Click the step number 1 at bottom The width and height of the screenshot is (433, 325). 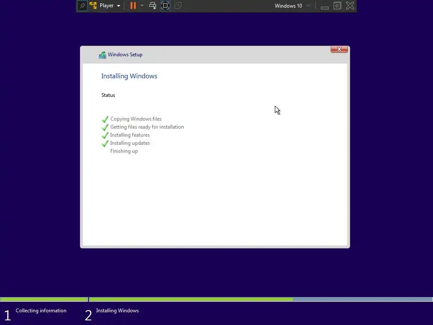(x=8, y=316)
